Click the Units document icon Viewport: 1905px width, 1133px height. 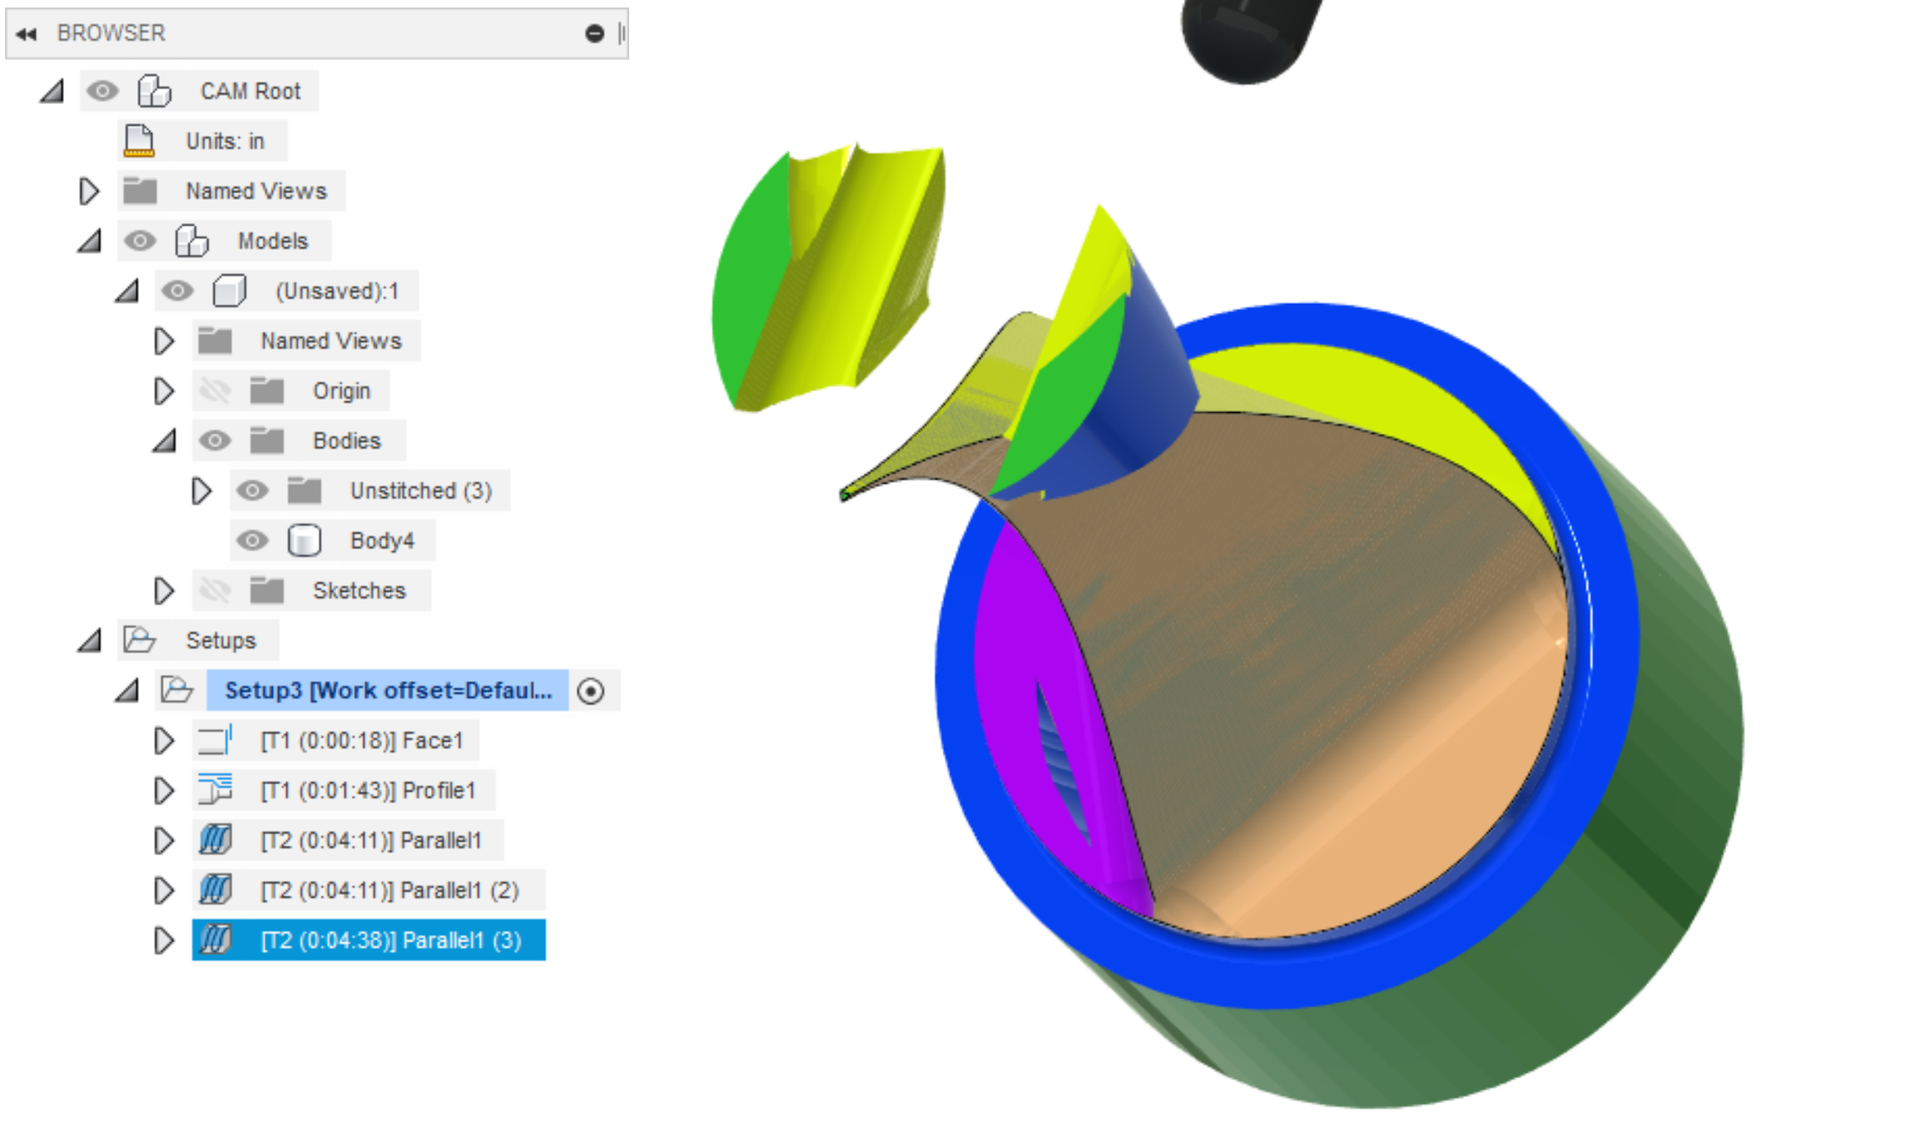(x=139, y=141)
